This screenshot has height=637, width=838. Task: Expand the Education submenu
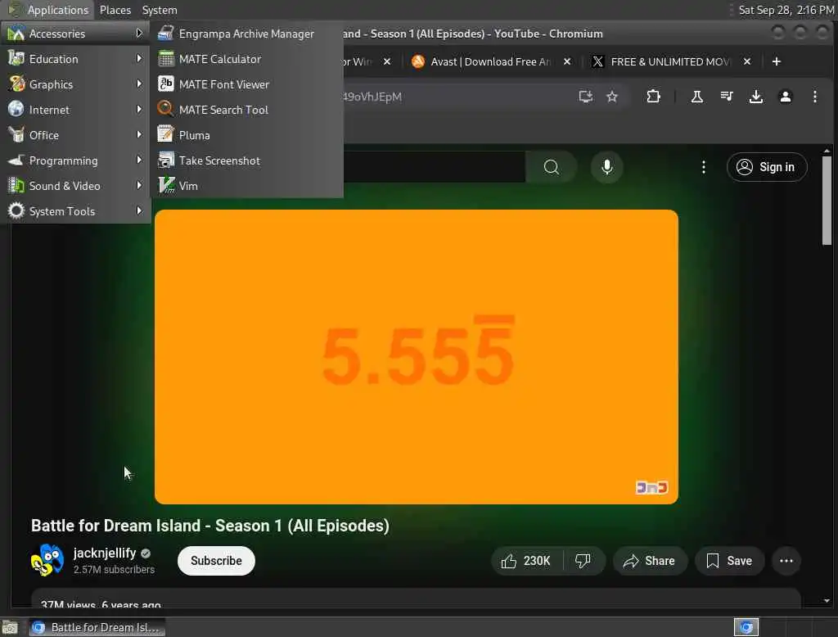click(x=75, y=59)
